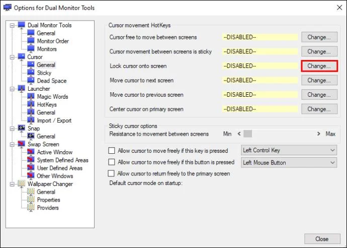Click the icon beside Snap's General item
The width and height of the screenshot is (347, 248).
coord(31,136)
